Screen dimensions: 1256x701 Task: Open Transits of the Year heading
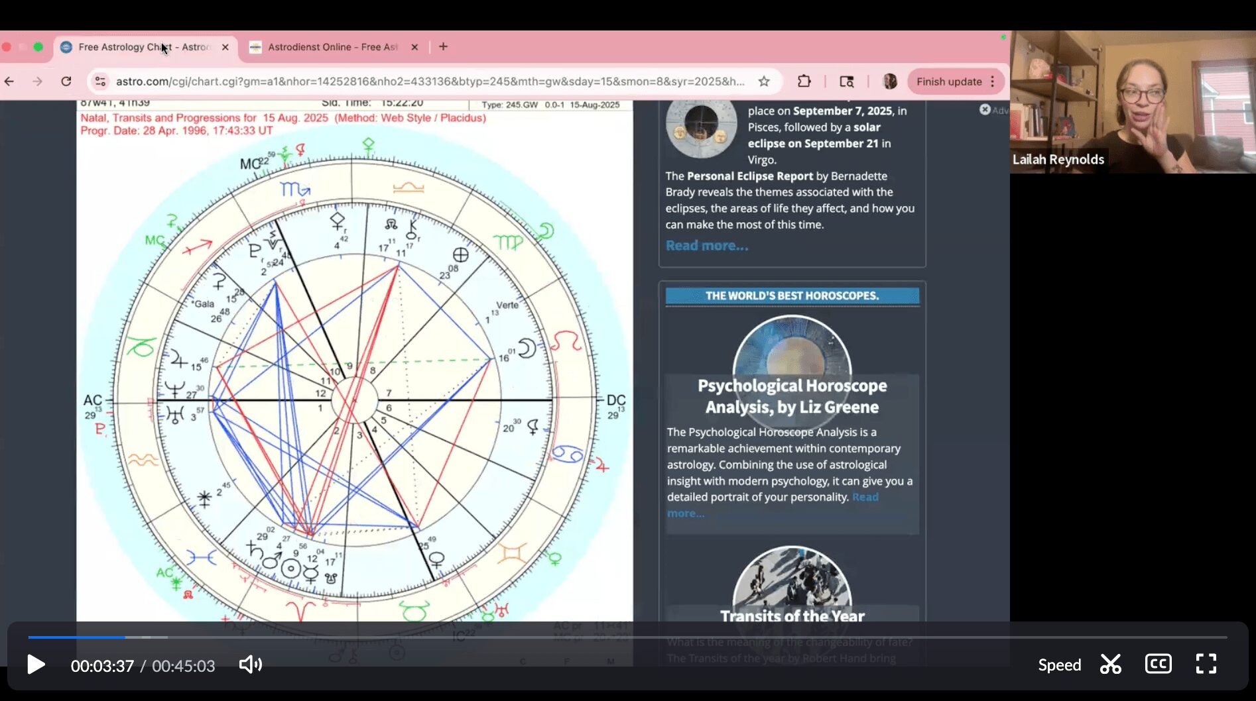(792, 616)
